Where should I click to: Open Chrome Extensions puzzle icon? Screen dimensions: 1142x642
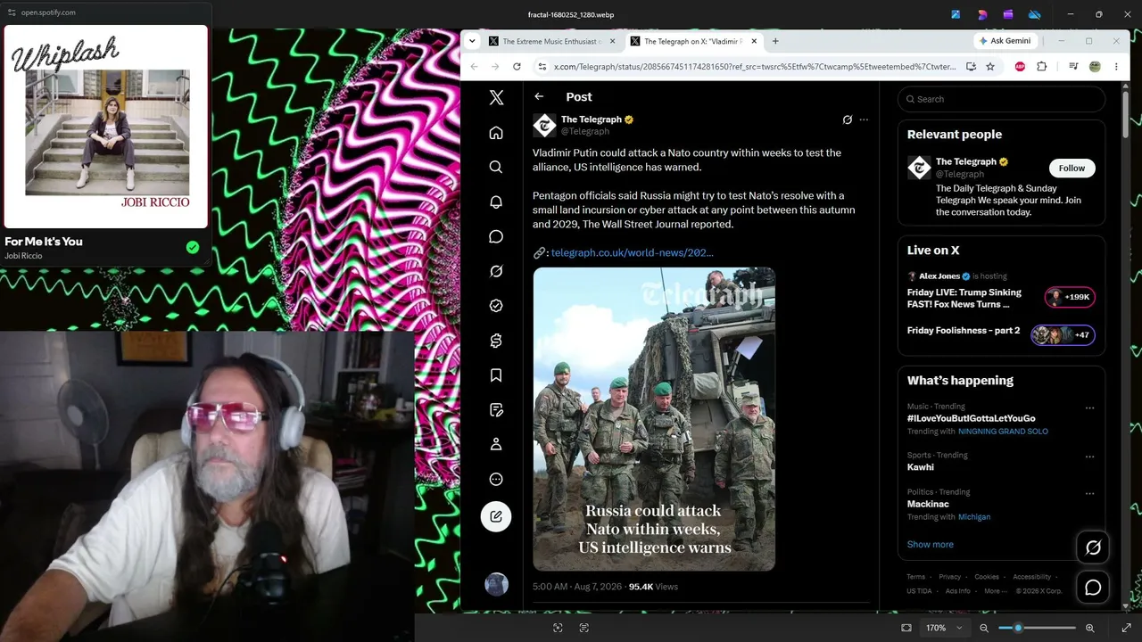click(x=1041, y=66)
